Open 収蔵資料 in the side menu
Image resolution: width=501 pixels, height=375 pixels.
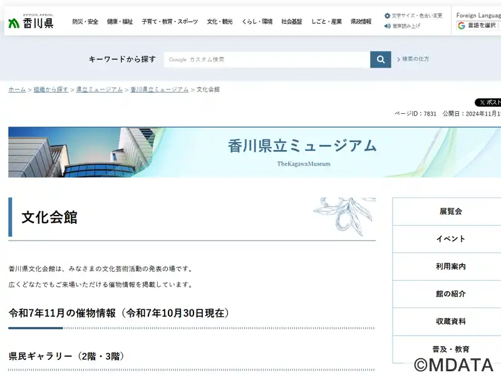pyautogui.click(x=450, y=321)
